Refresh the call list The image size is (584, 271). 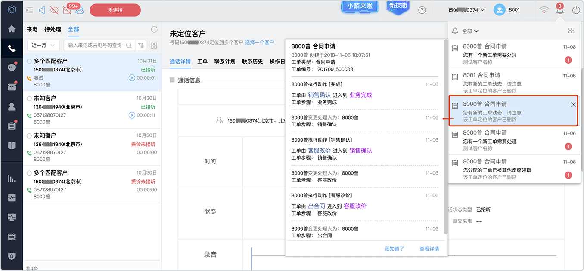point(154,29)
